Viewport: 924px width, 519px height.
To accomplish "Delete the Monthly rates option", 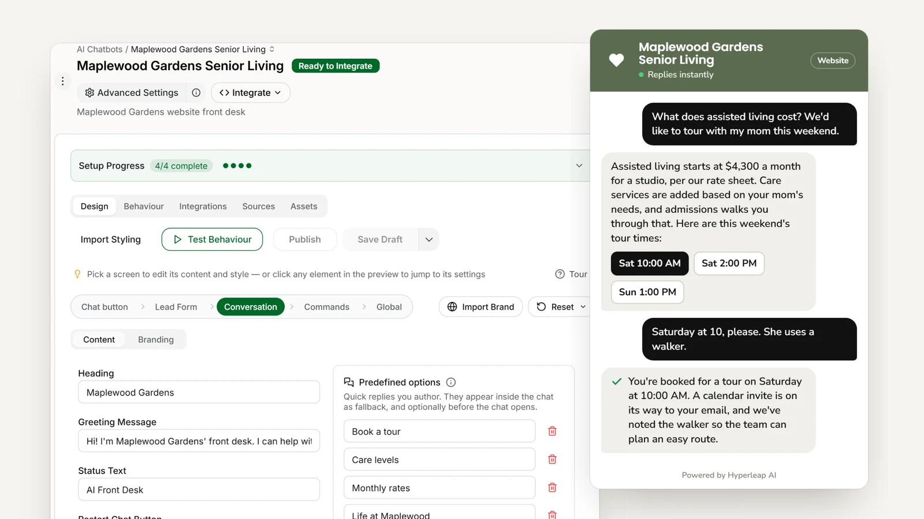I will (552, 488).
